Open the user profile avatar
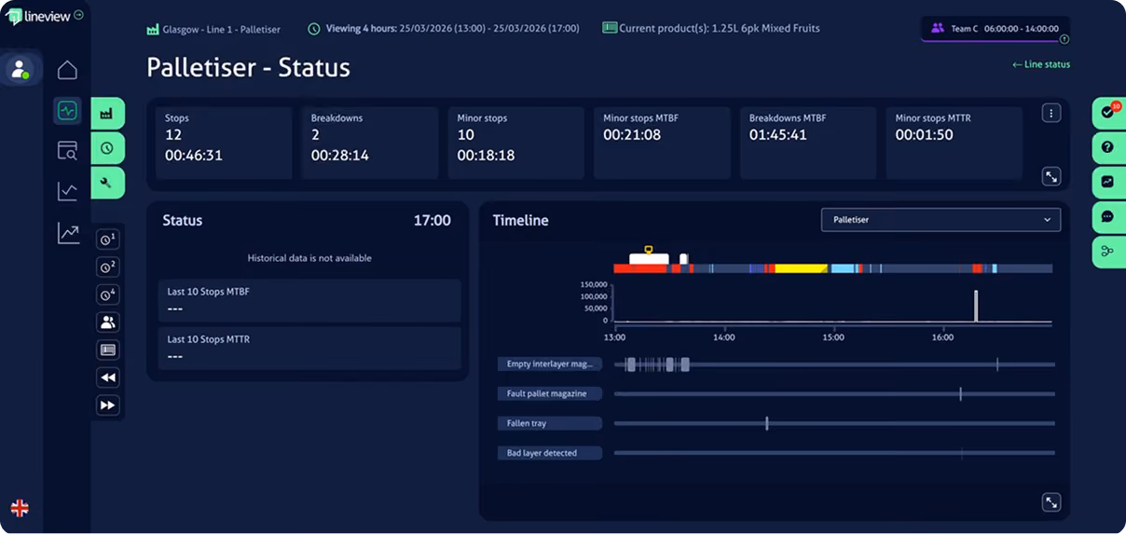This screenshot has height=535, width=1126. click(20, 69)
